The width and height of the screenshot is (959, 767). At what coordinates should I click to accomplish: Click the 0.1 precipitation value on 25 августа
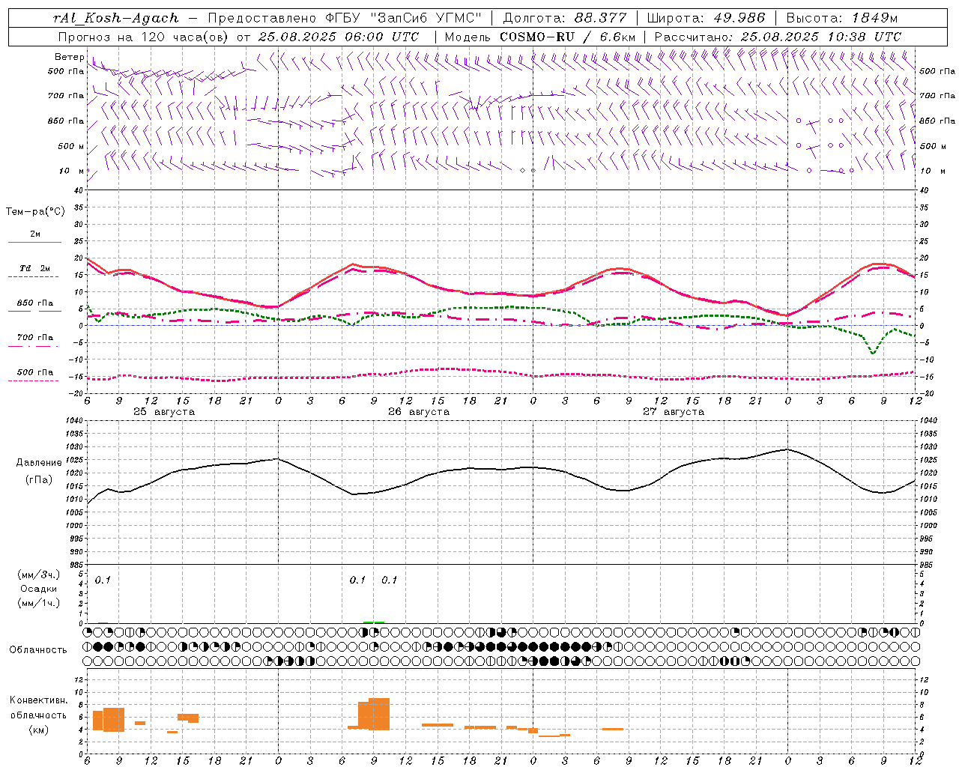[103, 580]
